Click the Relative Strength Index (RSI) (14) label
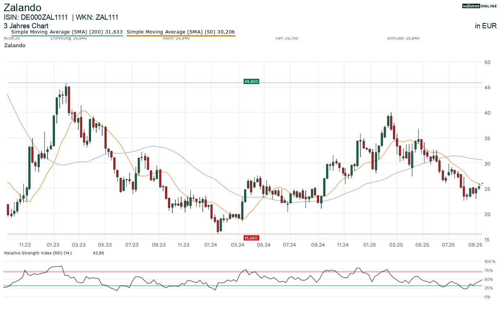Image resolution: width=501 pixels, height=309 pixels. tap(38, 253)
